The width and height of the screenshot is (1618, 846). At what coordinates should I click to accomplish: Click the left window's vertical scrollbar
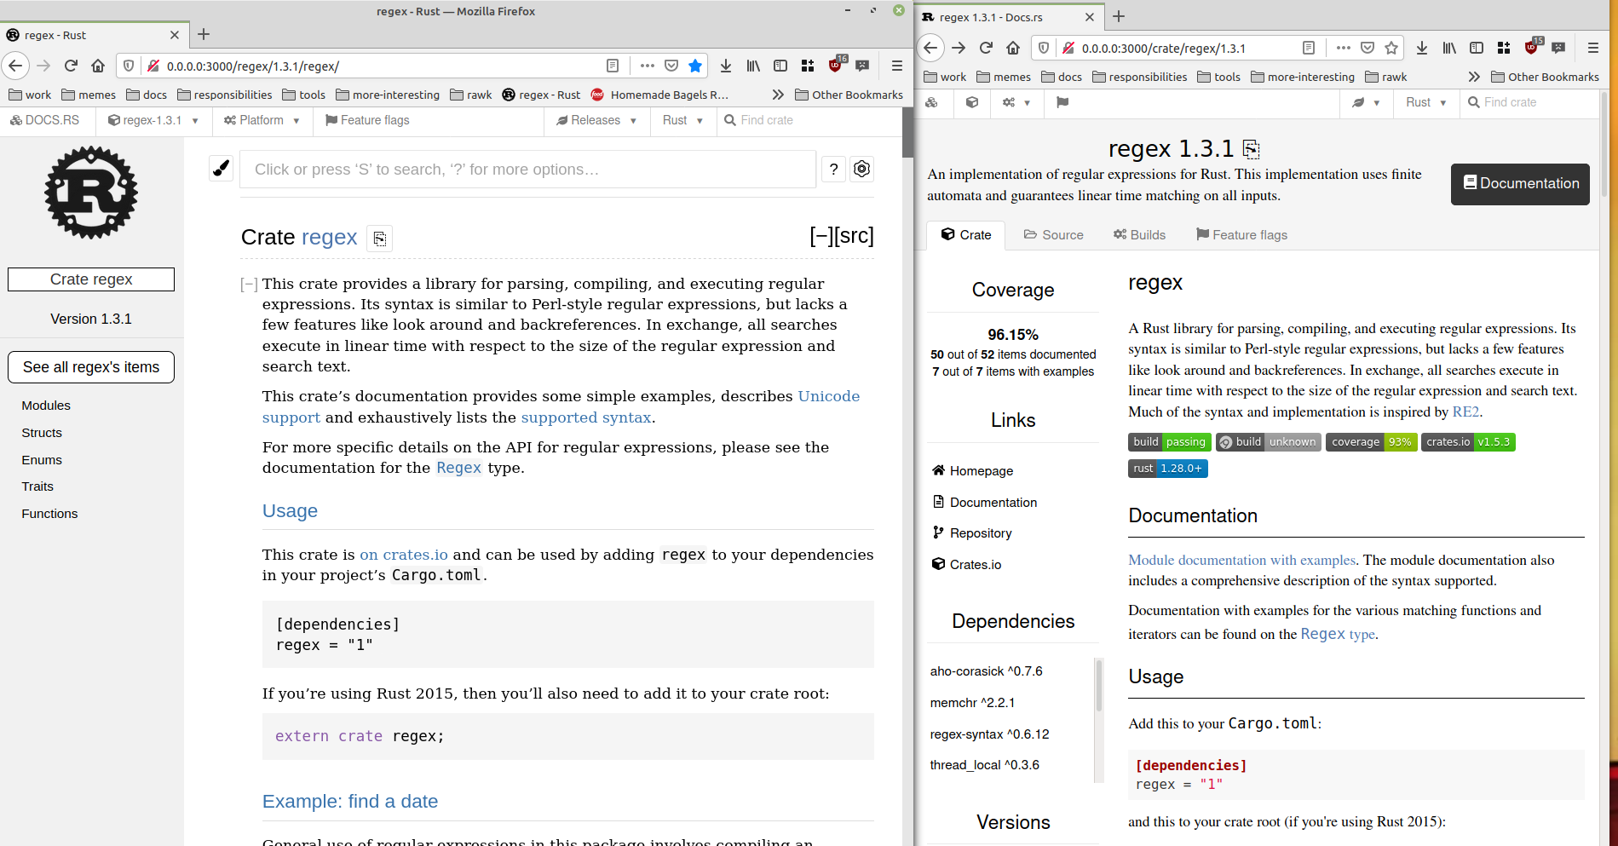coord(907,132)
